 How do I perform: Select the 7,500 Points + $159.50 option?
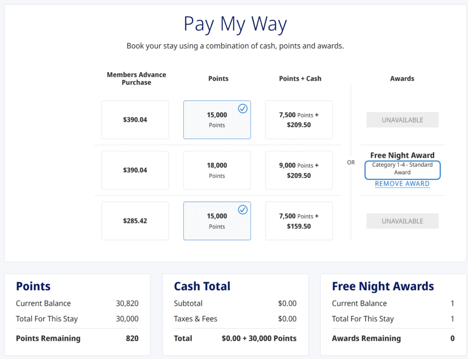pyautogui.click(x=299, y=221)
